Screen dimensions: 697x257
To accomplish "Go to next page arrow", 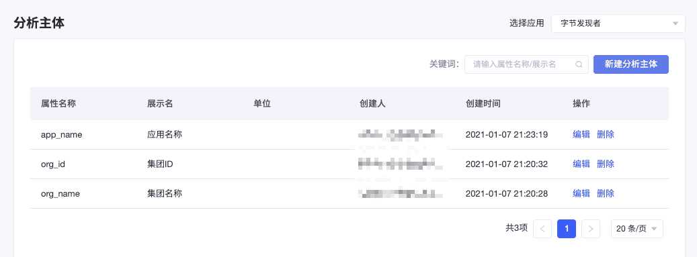I will 591,229.
